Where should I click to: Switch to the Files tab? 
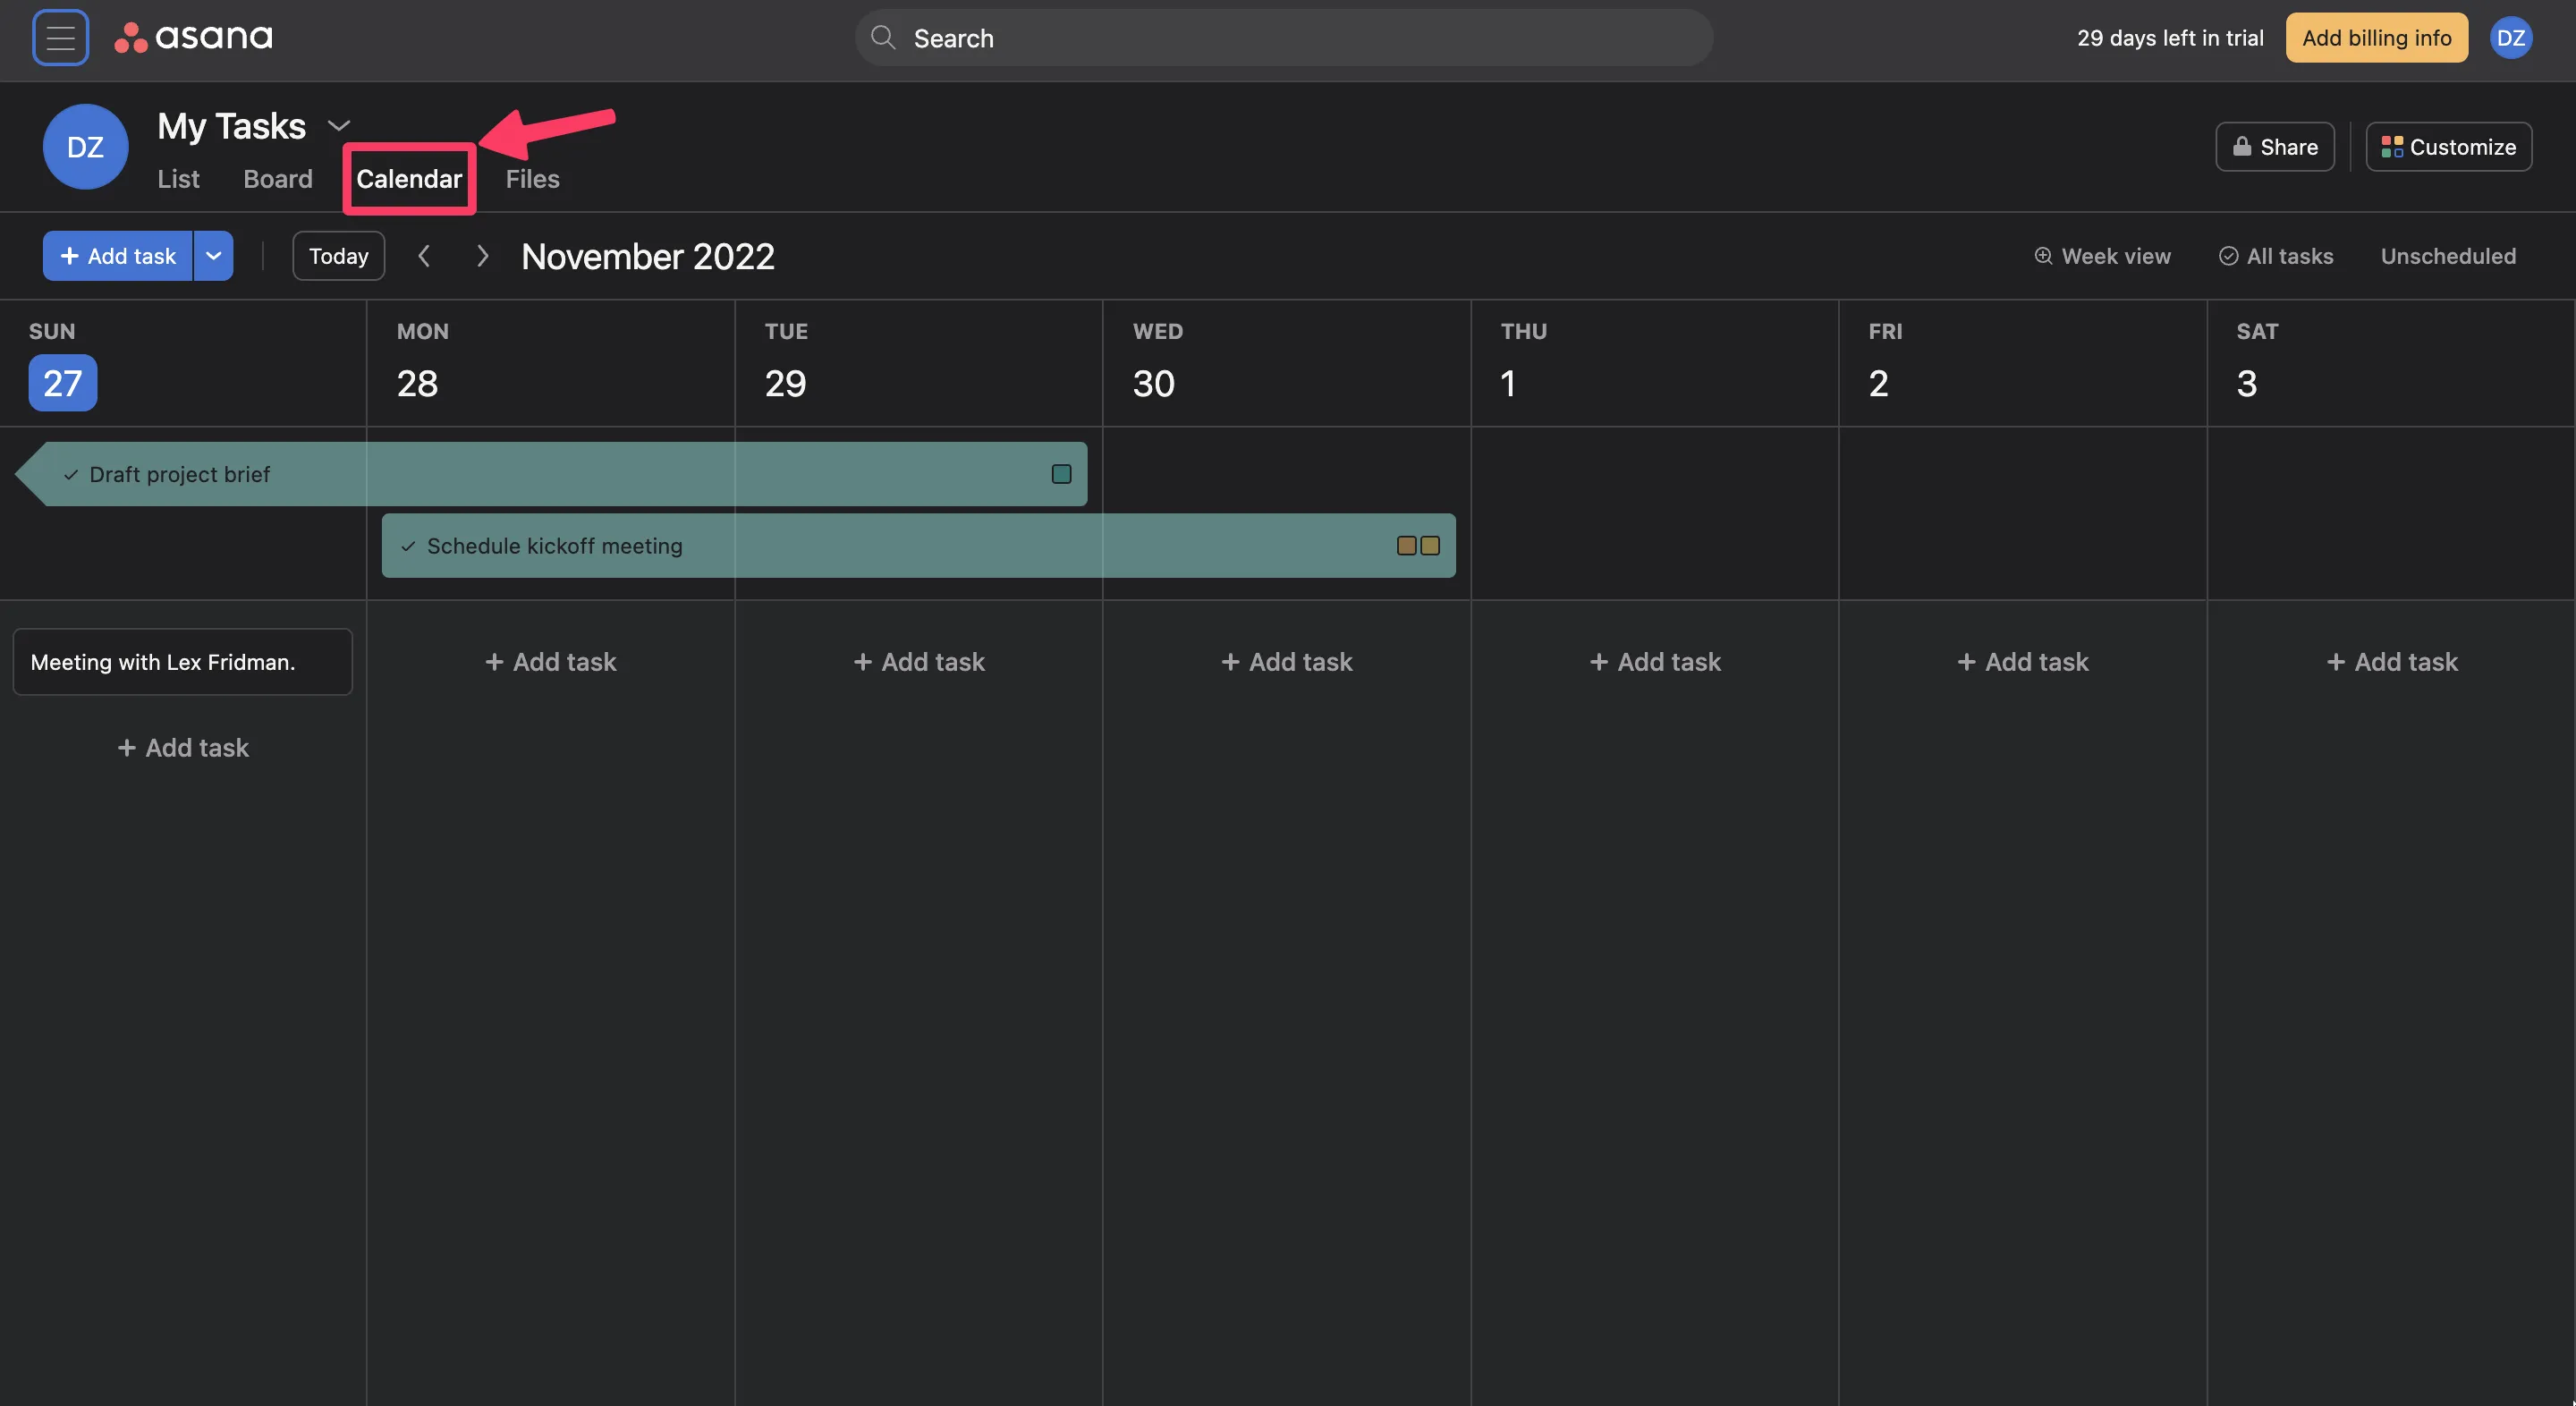[x=532, y=179]
